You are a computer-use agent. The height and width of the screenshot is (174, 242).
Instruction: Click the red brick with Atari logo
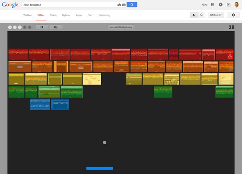[x=225, y=54]
